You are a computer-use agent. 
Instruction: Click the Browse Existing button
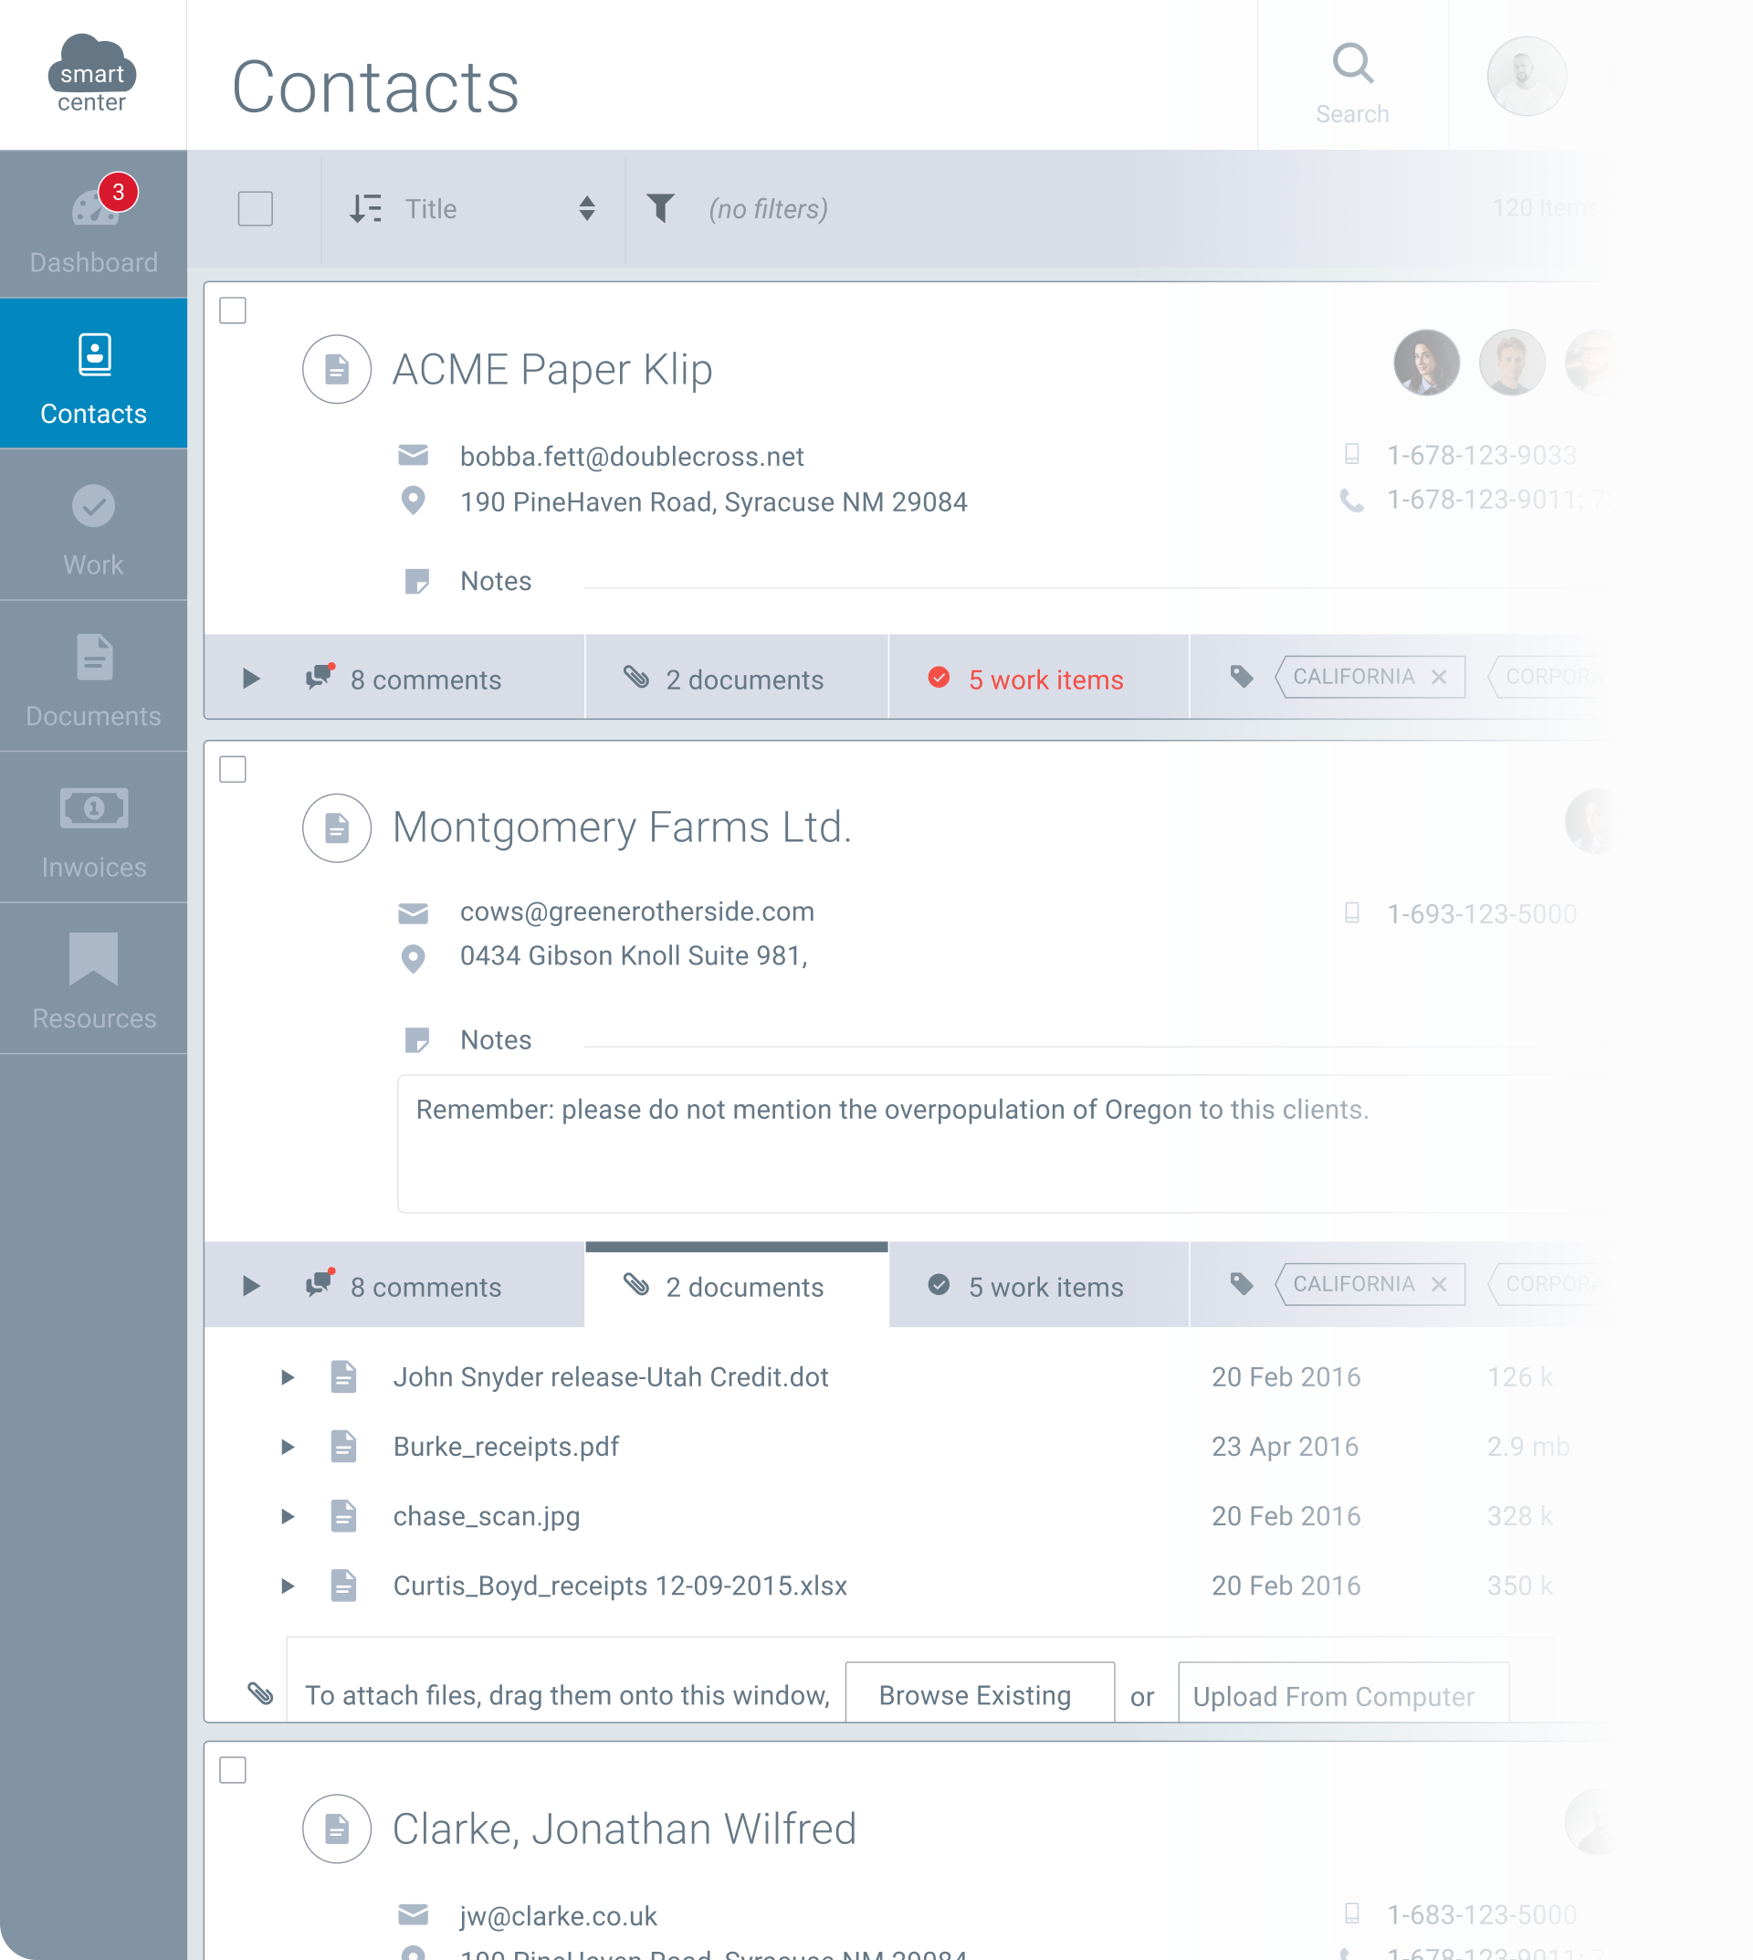point(979,1695)
